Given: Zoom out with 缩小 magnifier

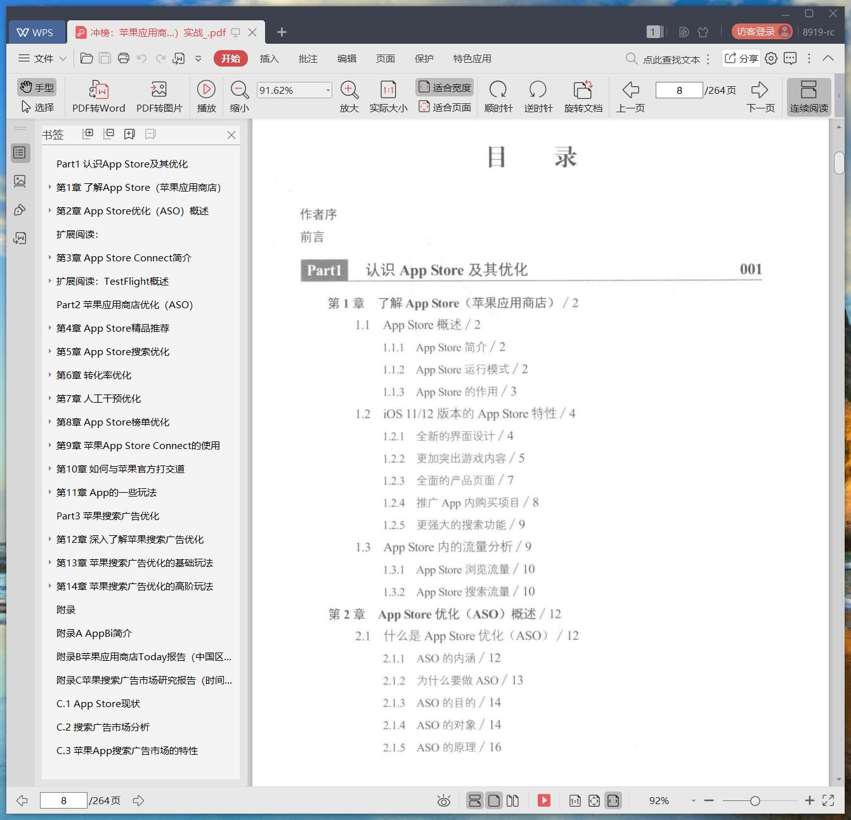Looking at the screenshot, I should click(x=239, y=89).
